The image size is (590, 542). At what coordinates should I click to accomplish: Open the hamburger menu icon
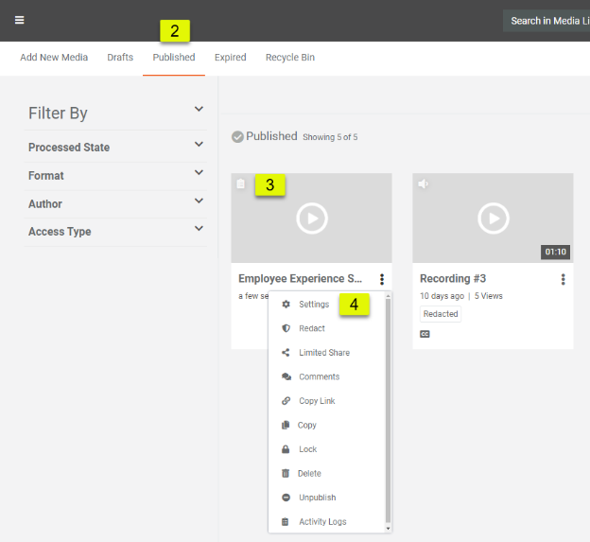(x=19, y=20)
